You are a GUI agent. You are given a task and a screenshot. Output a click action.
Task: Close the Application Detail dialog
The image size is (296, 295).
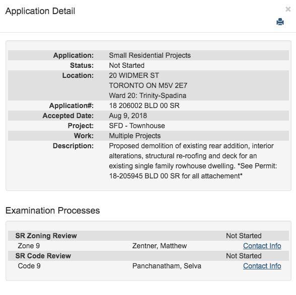pyautogui.click(x=288, y=9)
